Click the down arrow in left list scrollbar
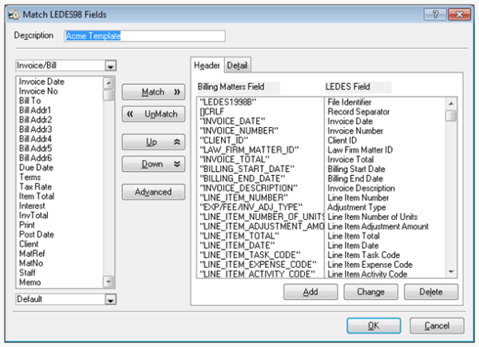This screenshot has height=347, width=479. click(109, 281)
